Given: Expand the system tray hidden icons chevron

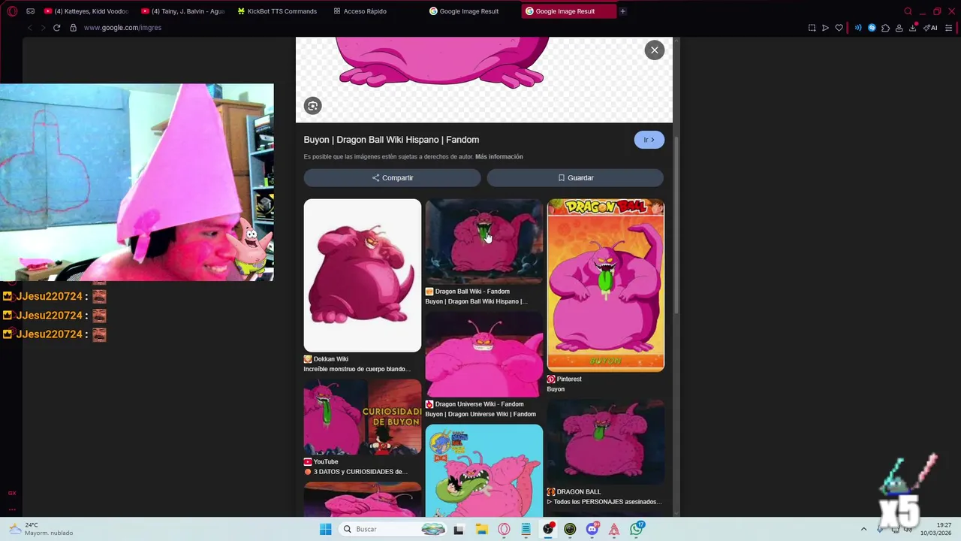Looking at the screenshot, I should click(863, 529).
